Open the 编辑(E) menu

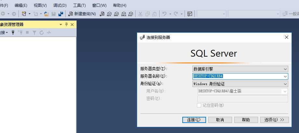point(21,5)
